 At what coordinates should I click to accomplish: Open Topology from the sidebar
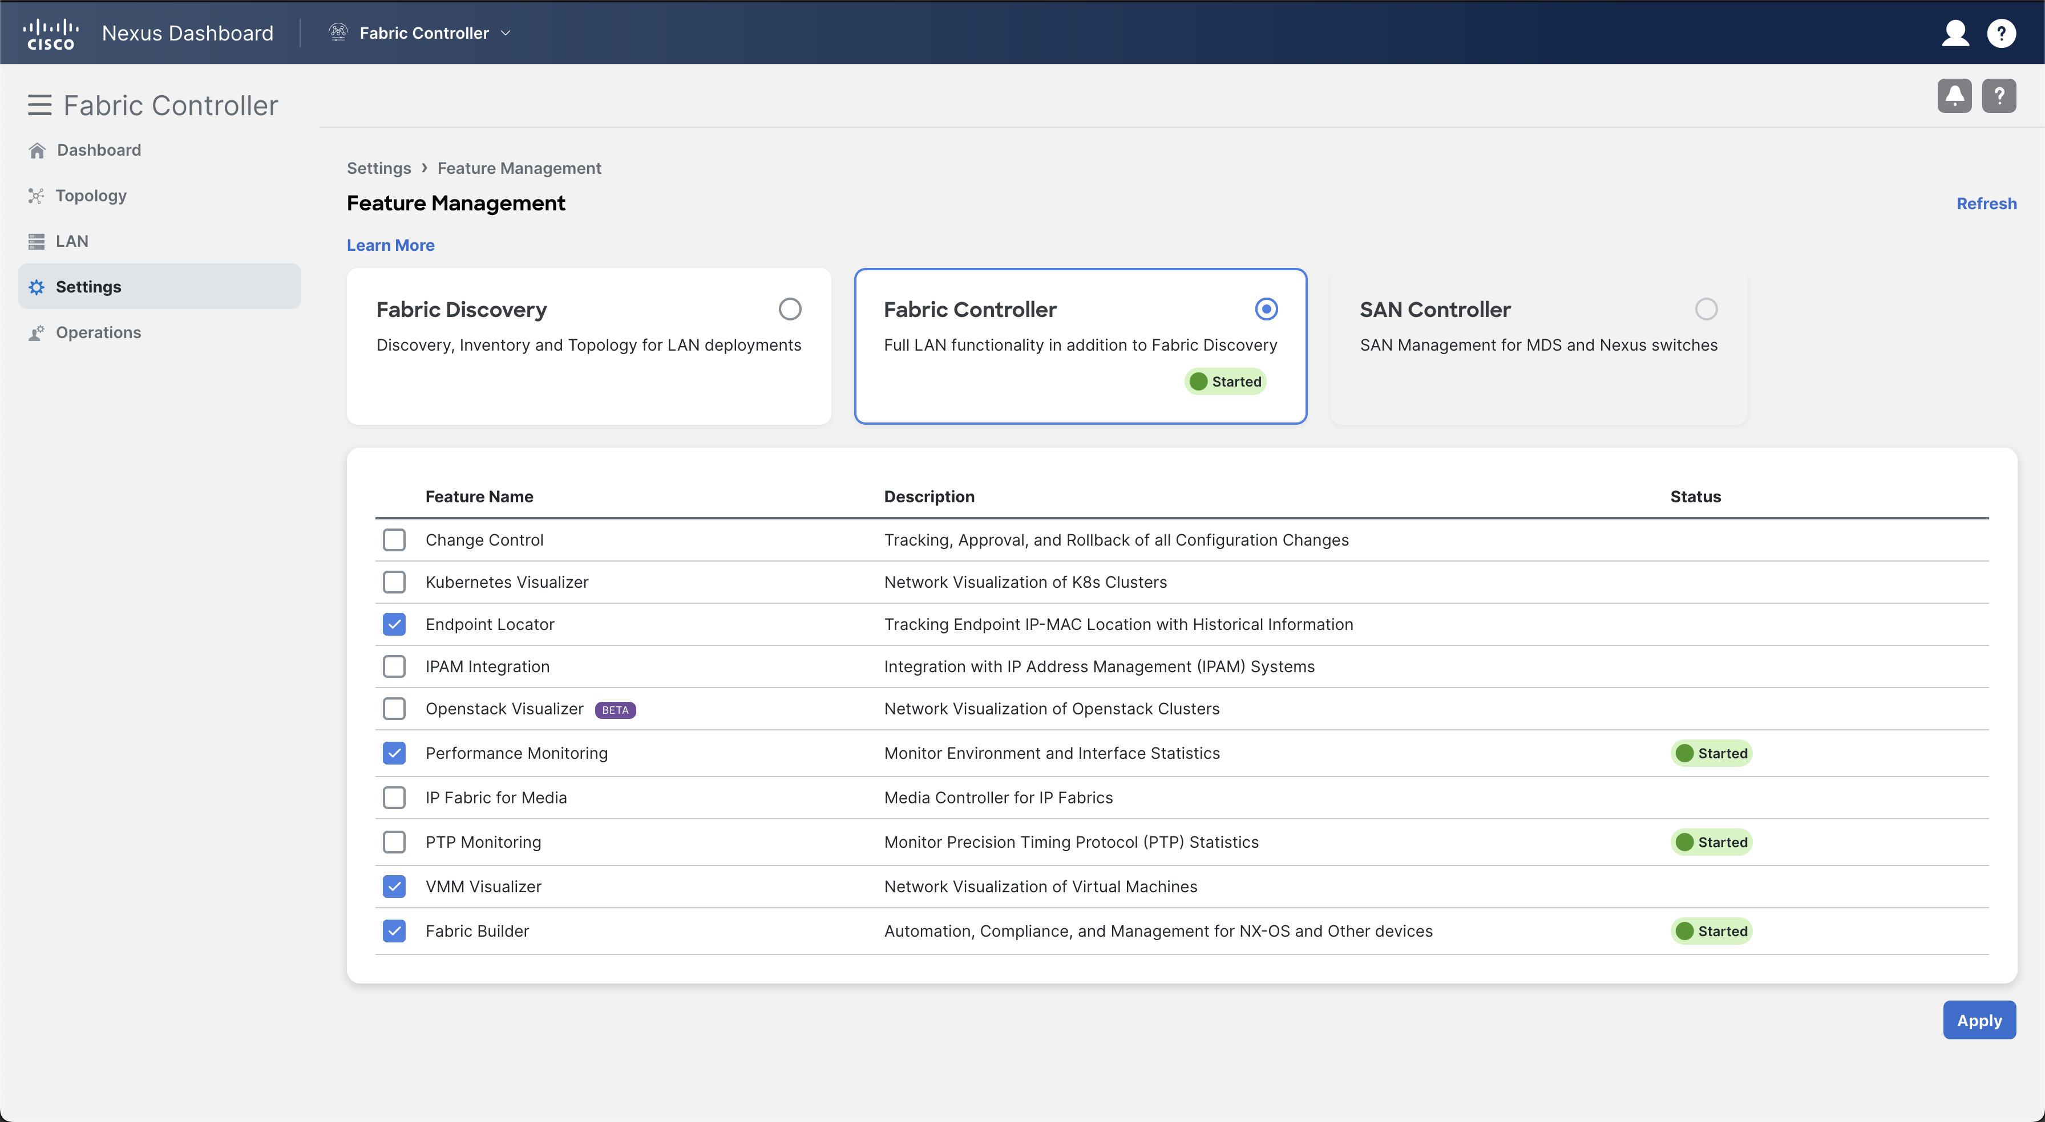91,196
